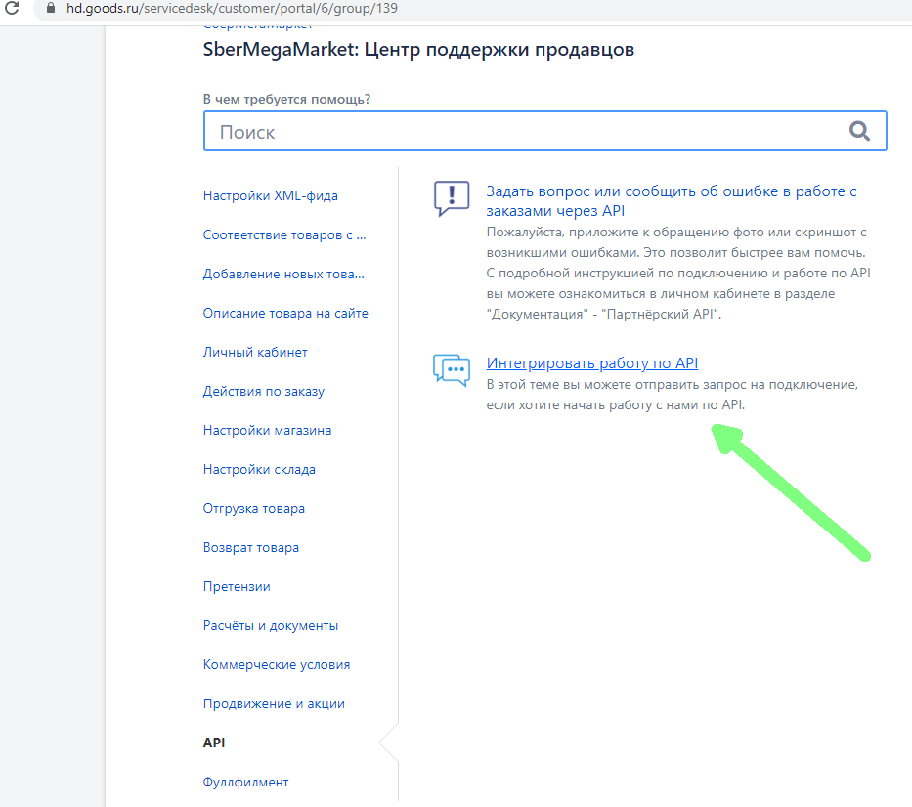Viewport: 912px width, 807px height.
Task: Select the Фулфилмент sidebar item
Action: (245, 782)
